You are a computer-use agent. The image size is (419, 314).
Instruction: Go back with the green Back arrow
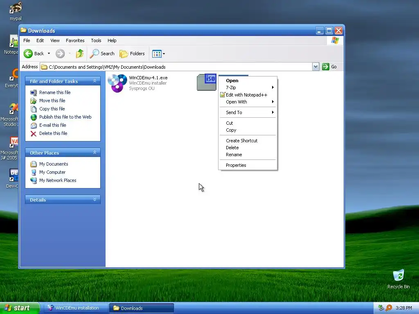pos(28,54)
